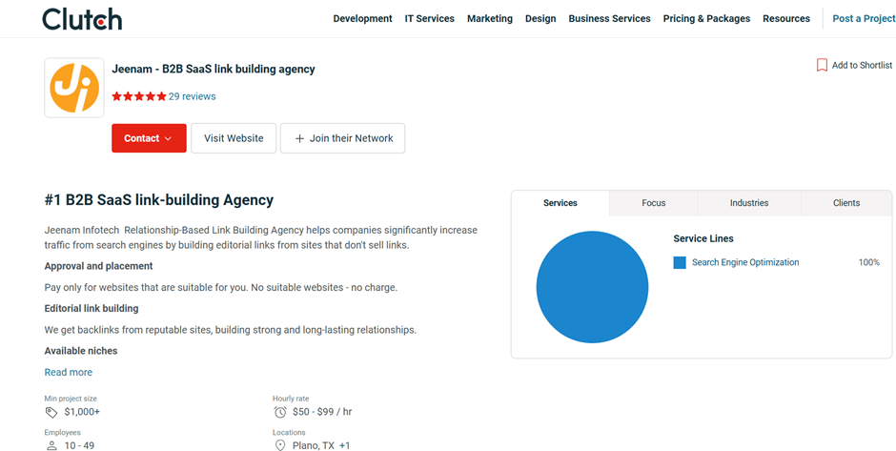Click the Search Engine Optimization link
The image size is (896, 451).
coord(745,262)
